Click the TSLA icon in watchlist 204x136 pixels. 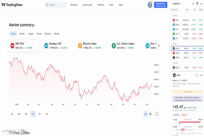coord(174,53)
